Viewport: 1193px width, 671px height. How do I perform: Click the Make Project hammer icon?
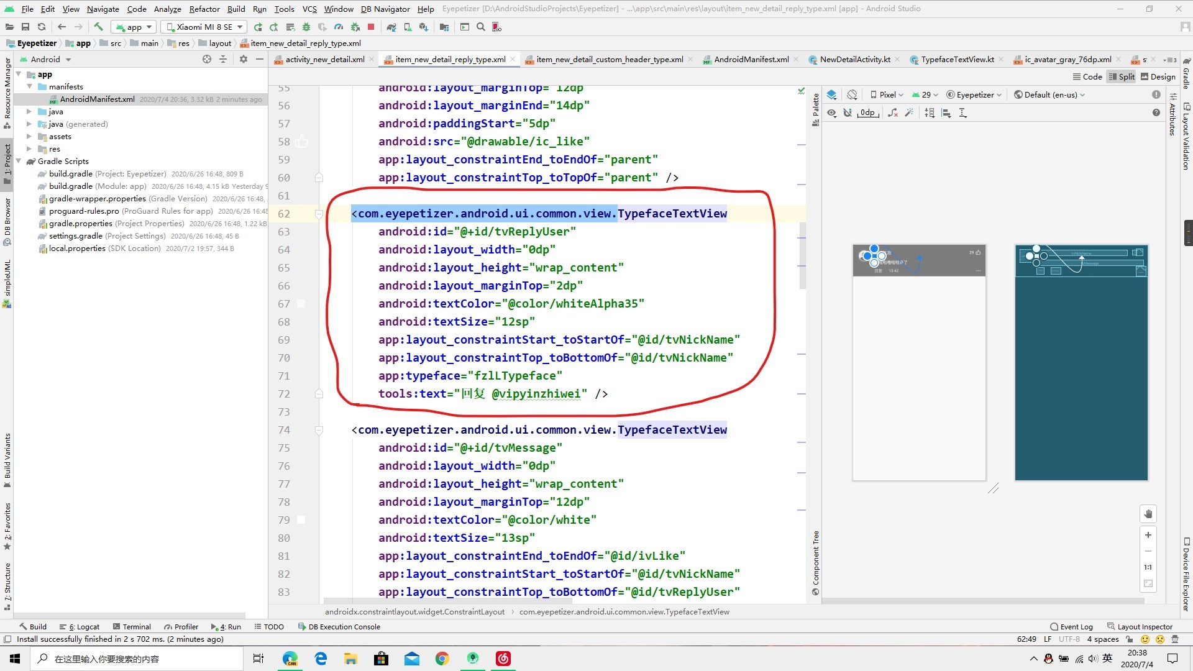click(98, 27)
